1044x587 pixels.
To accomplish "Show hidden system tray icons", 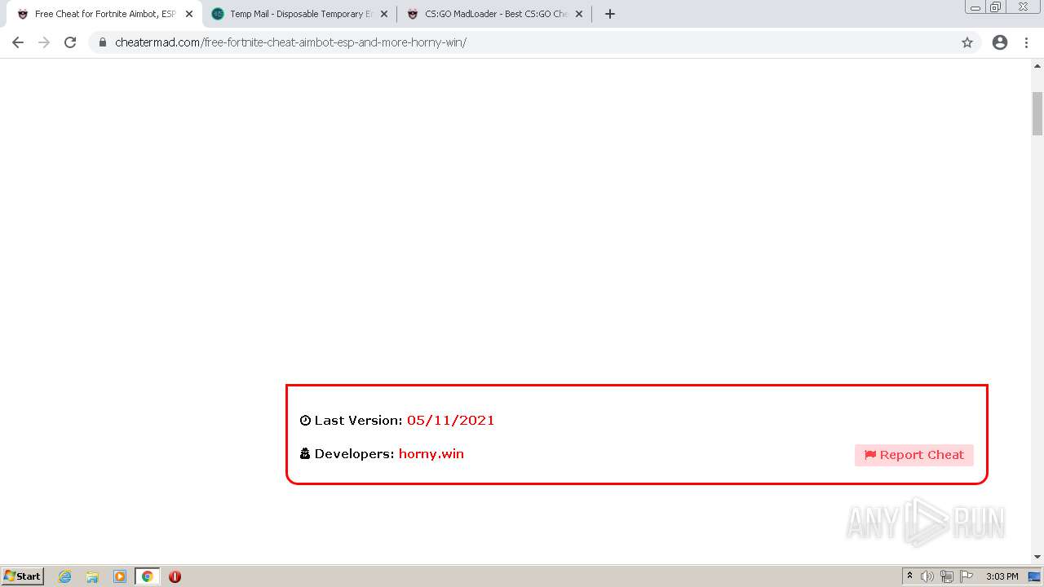I will click(909, 576).
